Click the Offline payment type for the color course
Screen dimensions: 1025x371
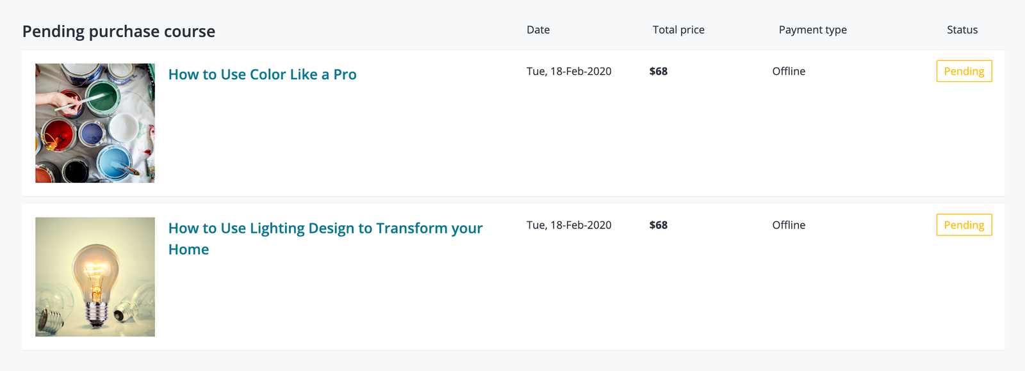[789, 72]
